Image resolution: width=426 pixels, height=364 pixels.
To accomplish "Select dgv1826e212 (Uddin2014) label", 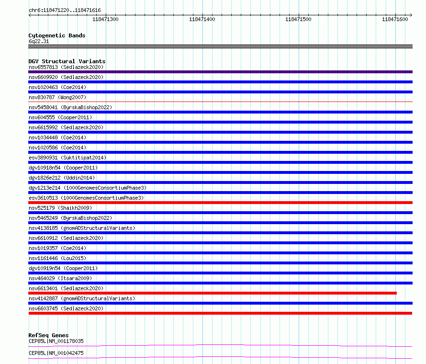I will click(x=62, y=178).
